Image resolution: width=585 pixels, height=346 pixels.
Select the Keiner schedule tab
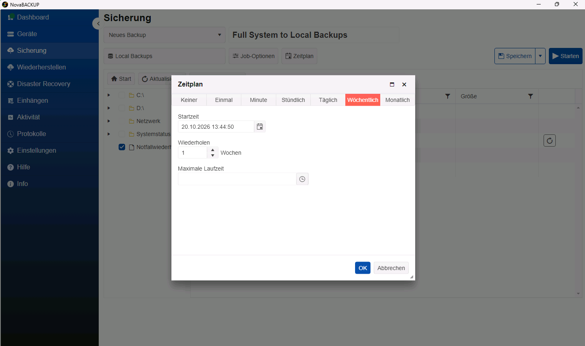[189, 100]
